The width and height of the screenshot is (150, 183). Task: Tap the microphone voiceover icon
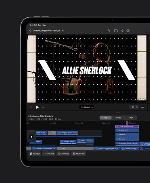(122, 31)
